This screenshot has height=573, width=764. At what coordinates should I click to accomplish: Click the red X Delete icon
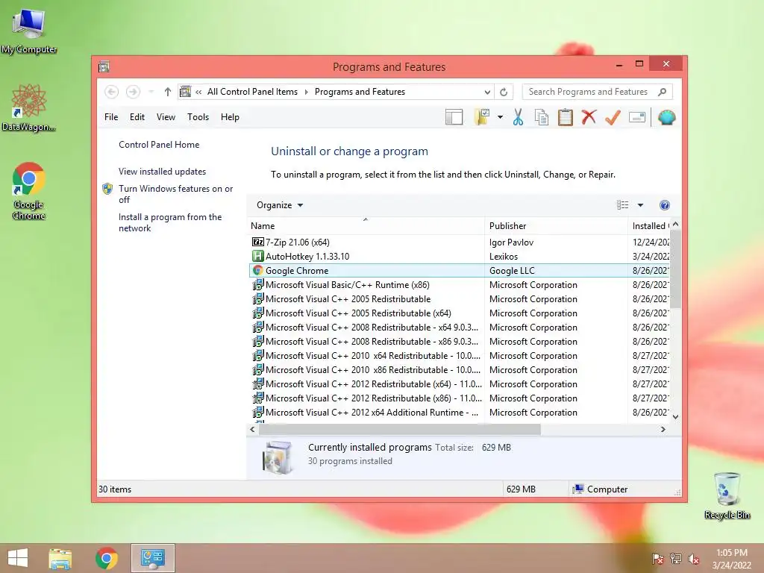tap(589, 117)
